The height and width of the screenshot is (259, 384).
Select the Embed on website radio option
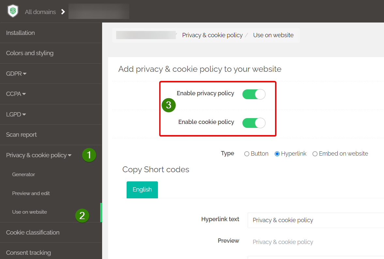pos(315,153)
